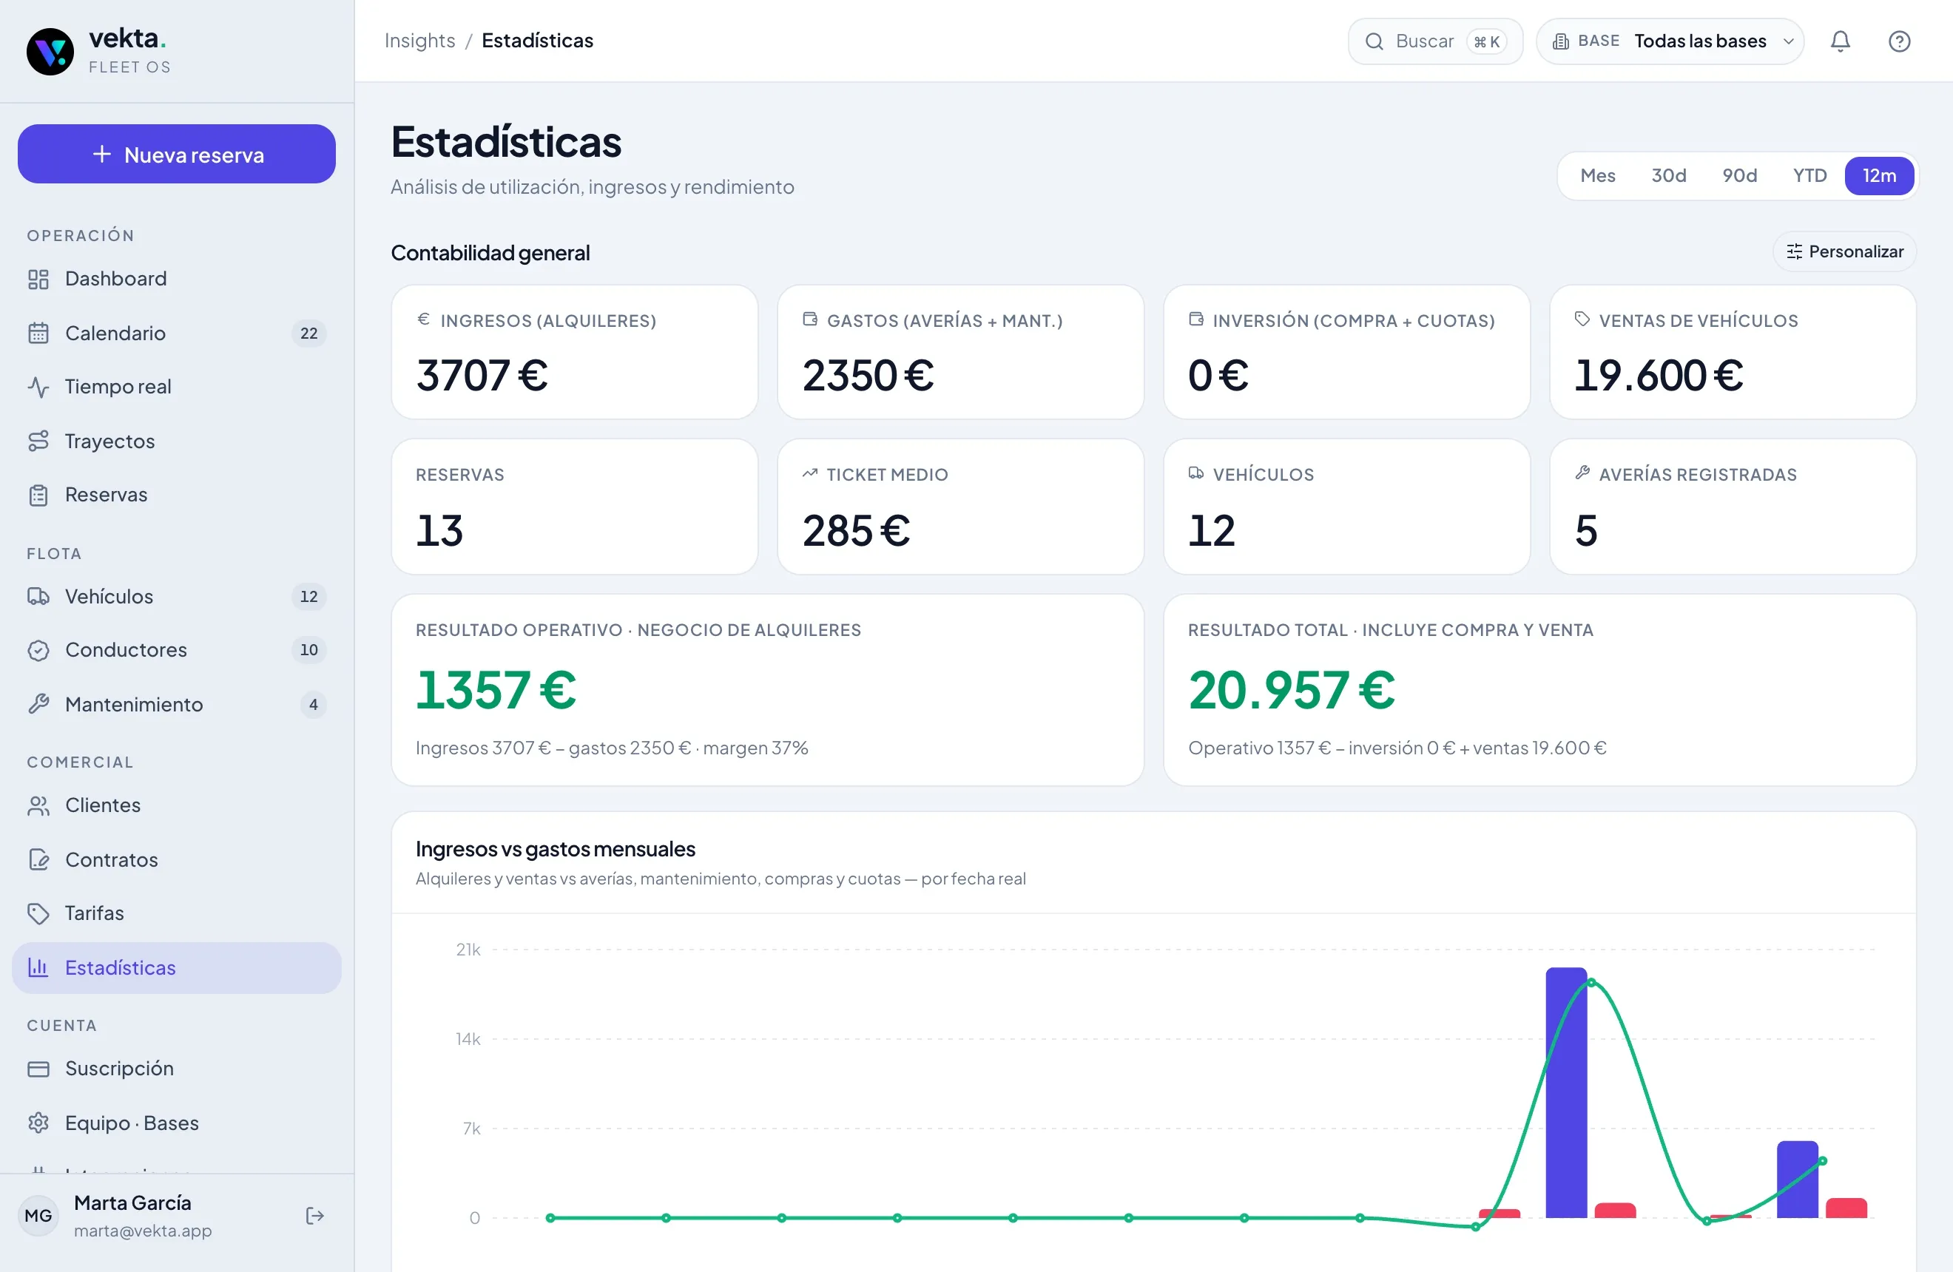Click the Gastos 2350 € value
The width and height of the screenshot is (1953, 1272).
pos(867,376)
